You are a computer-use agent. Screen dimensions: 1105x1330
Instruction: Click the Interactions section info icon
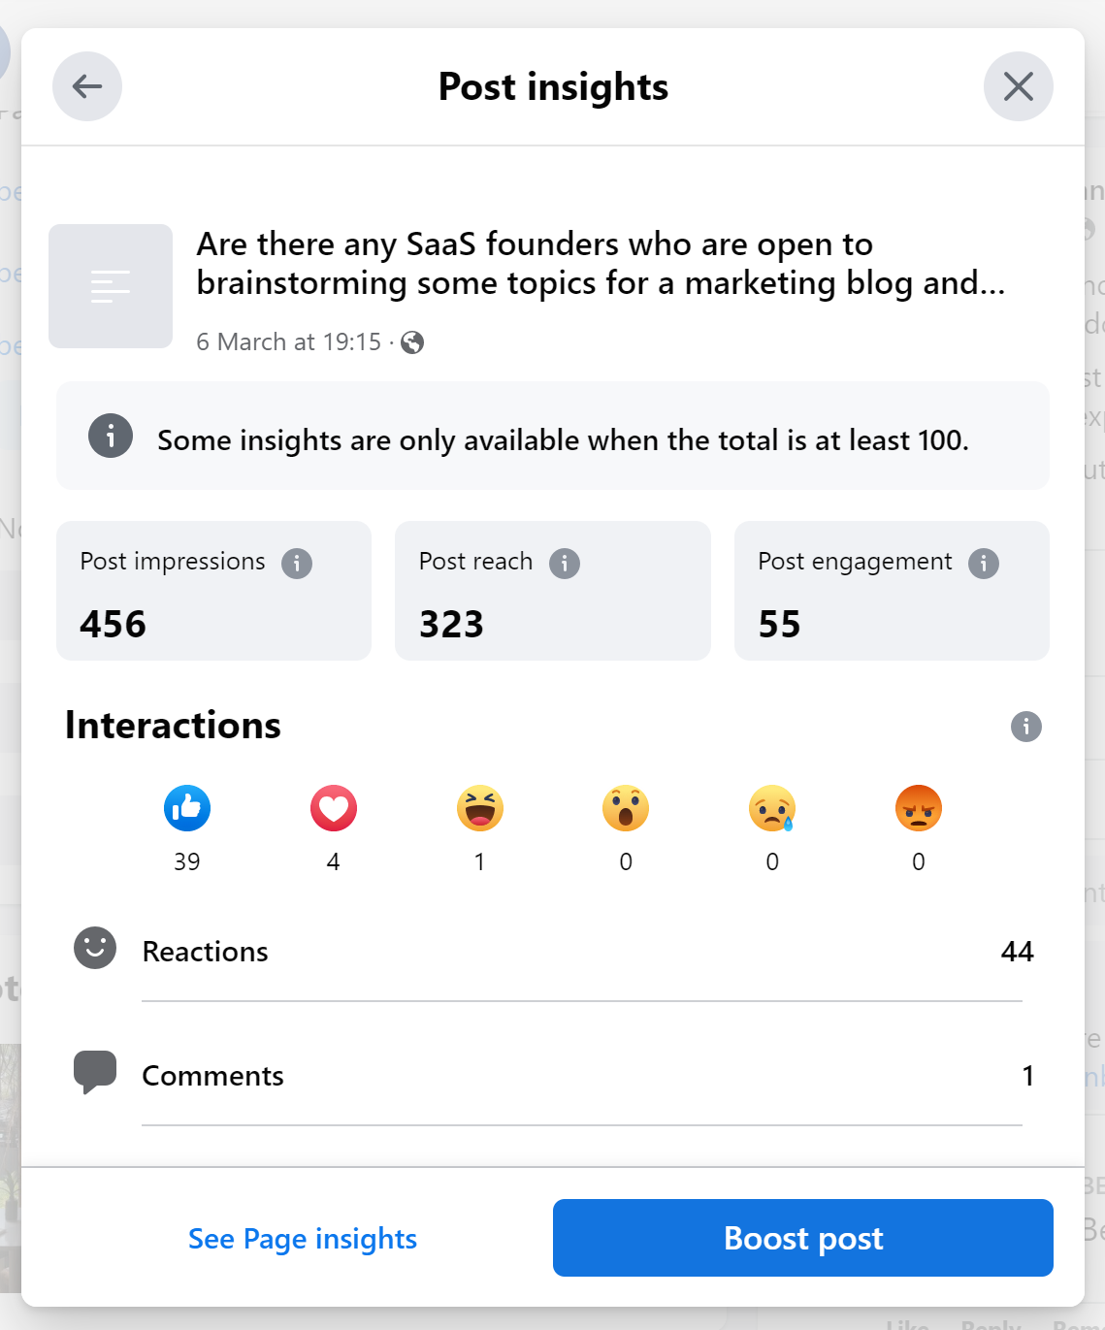[1026, 726]
